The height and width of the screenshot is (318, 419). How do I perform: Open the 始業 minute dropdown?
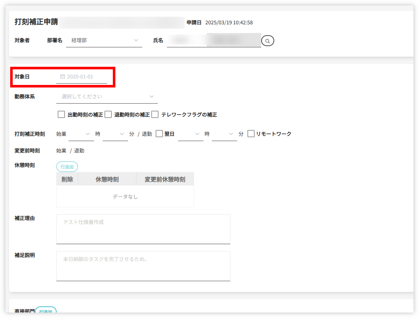pos(115,134)
